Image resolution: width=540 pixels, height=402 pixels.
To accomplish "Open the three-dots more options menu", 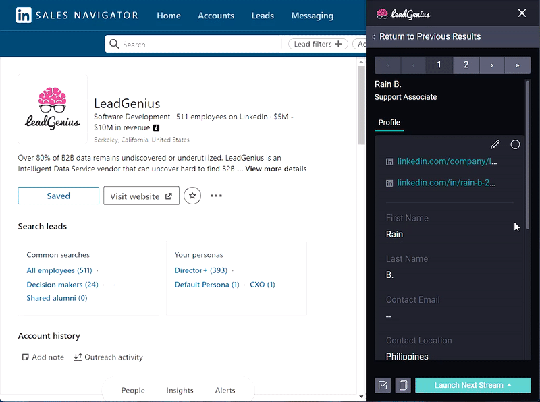I will click(216, 196).
